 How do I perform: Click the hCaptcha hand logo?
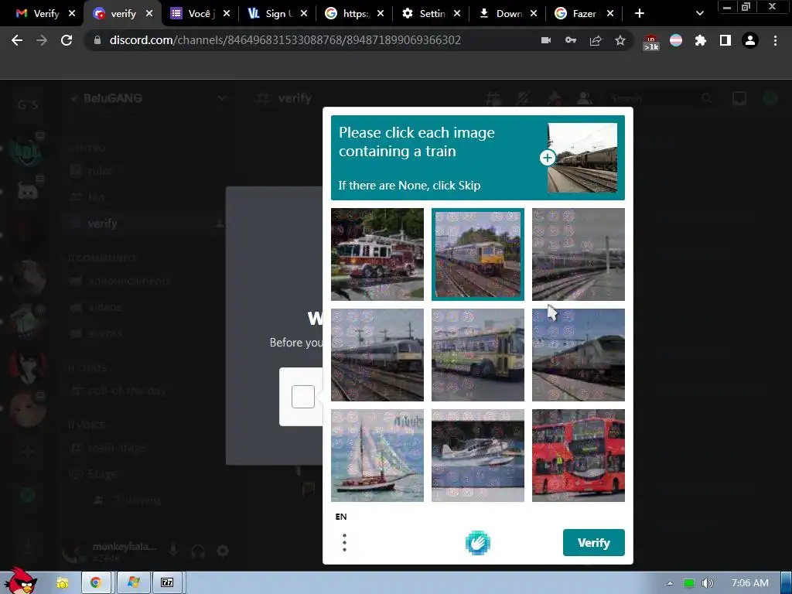[x=478, y=543]
